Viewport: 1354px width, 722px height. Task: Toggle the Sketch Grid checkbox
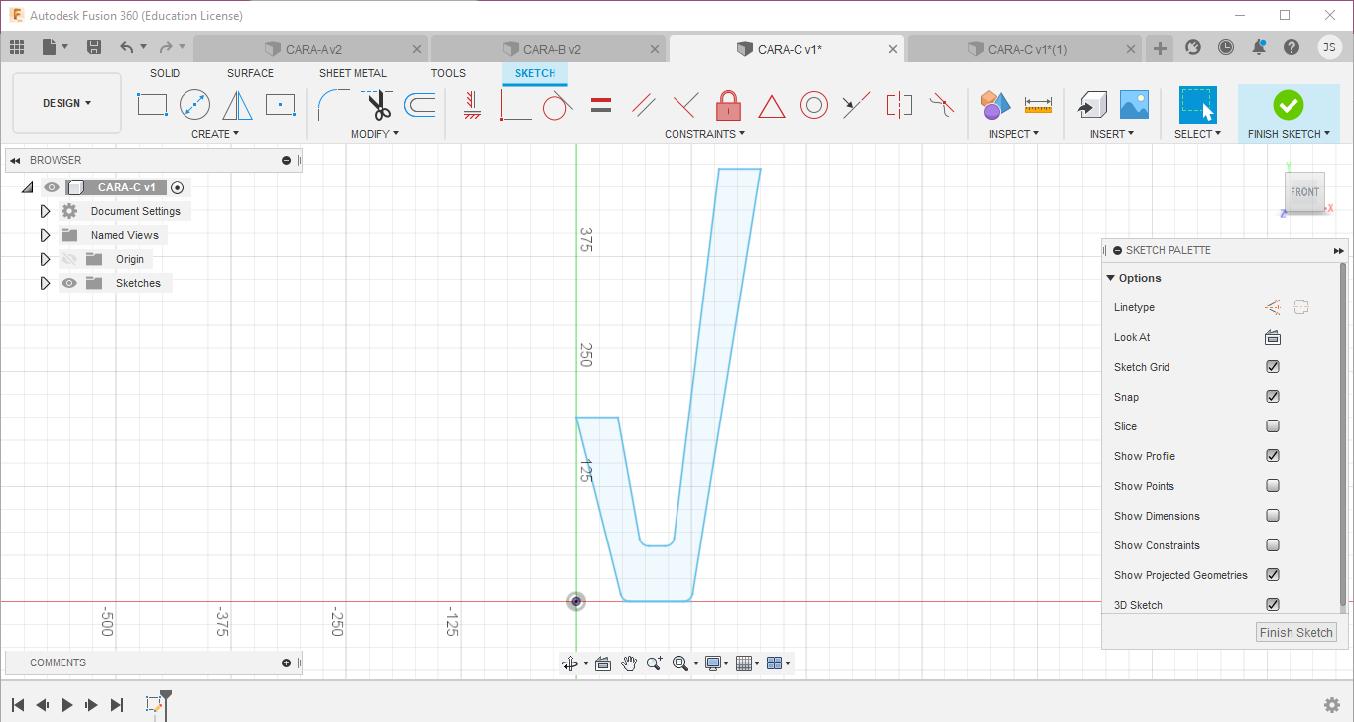click(x=1273, y=367)
